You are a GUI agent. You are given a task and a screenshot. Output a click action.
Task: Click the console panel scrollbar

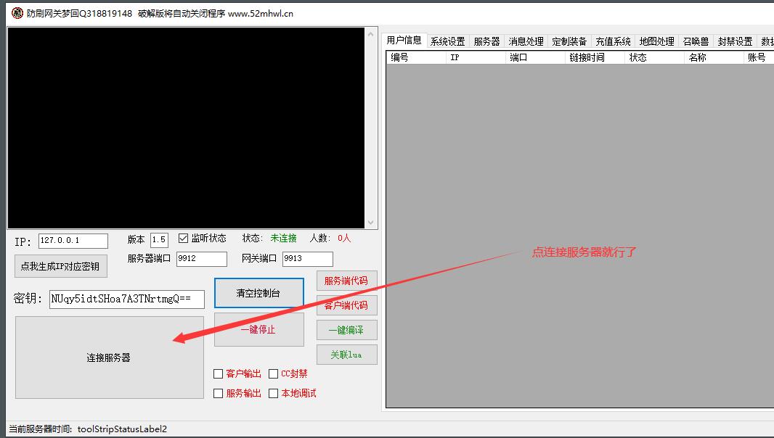click(371, 127)
